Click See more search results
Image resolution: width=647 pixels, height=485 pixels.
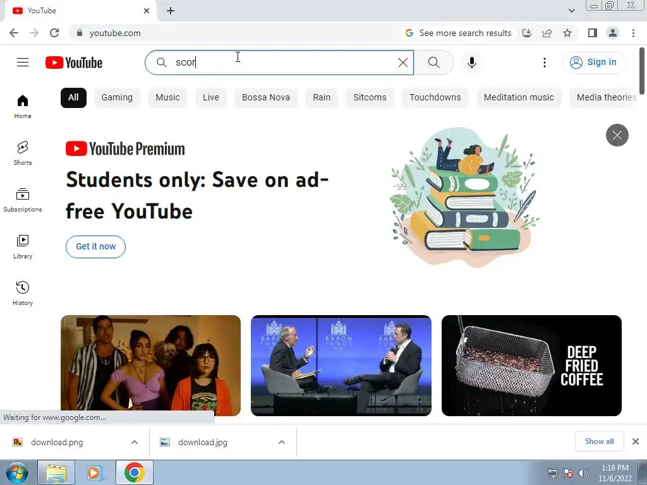[459, 33]
